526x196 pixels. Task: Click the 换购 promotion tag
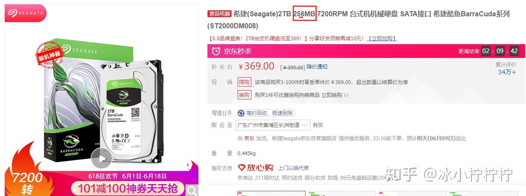point(244,95)
